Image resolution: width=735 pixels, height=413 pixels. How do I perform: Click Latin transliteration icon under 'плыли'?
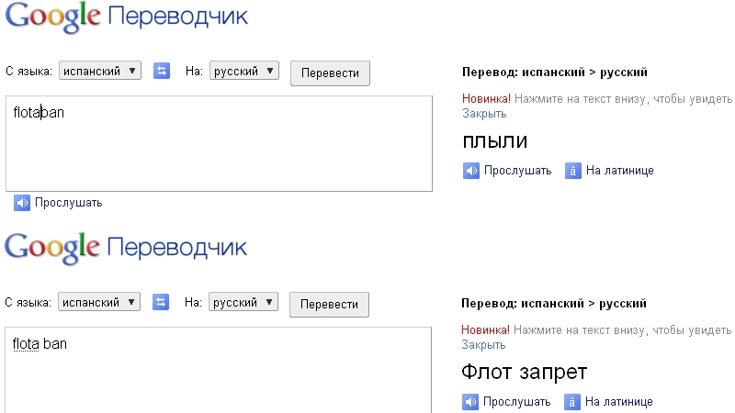point(572,170)
